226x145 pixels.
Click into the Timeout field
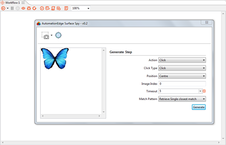(179, 91)
